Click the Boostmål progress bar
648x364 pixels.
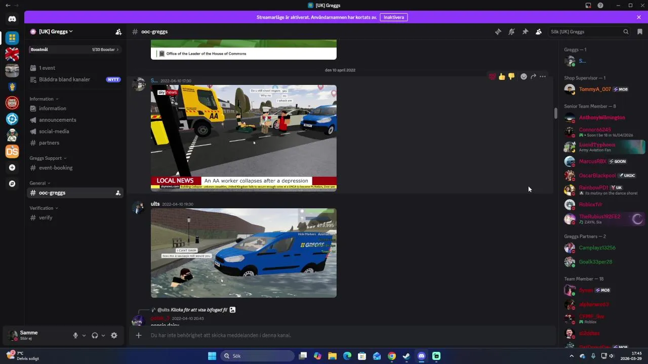click(x=75, y=50)
